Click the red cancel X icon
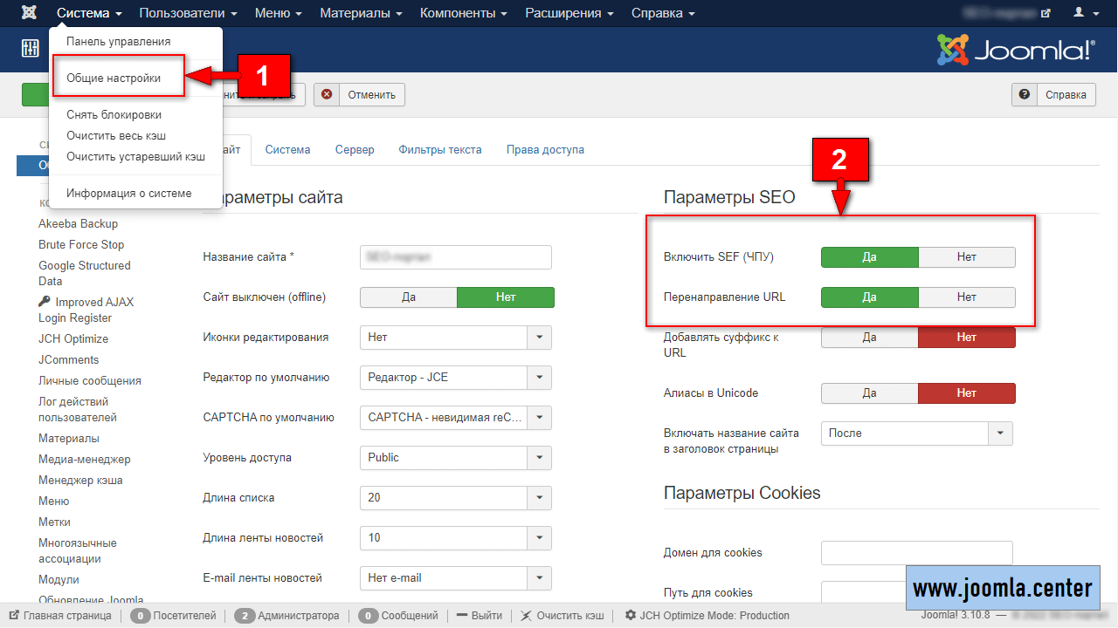Screen dimensions: 1118x628 [x=327, y=94]
